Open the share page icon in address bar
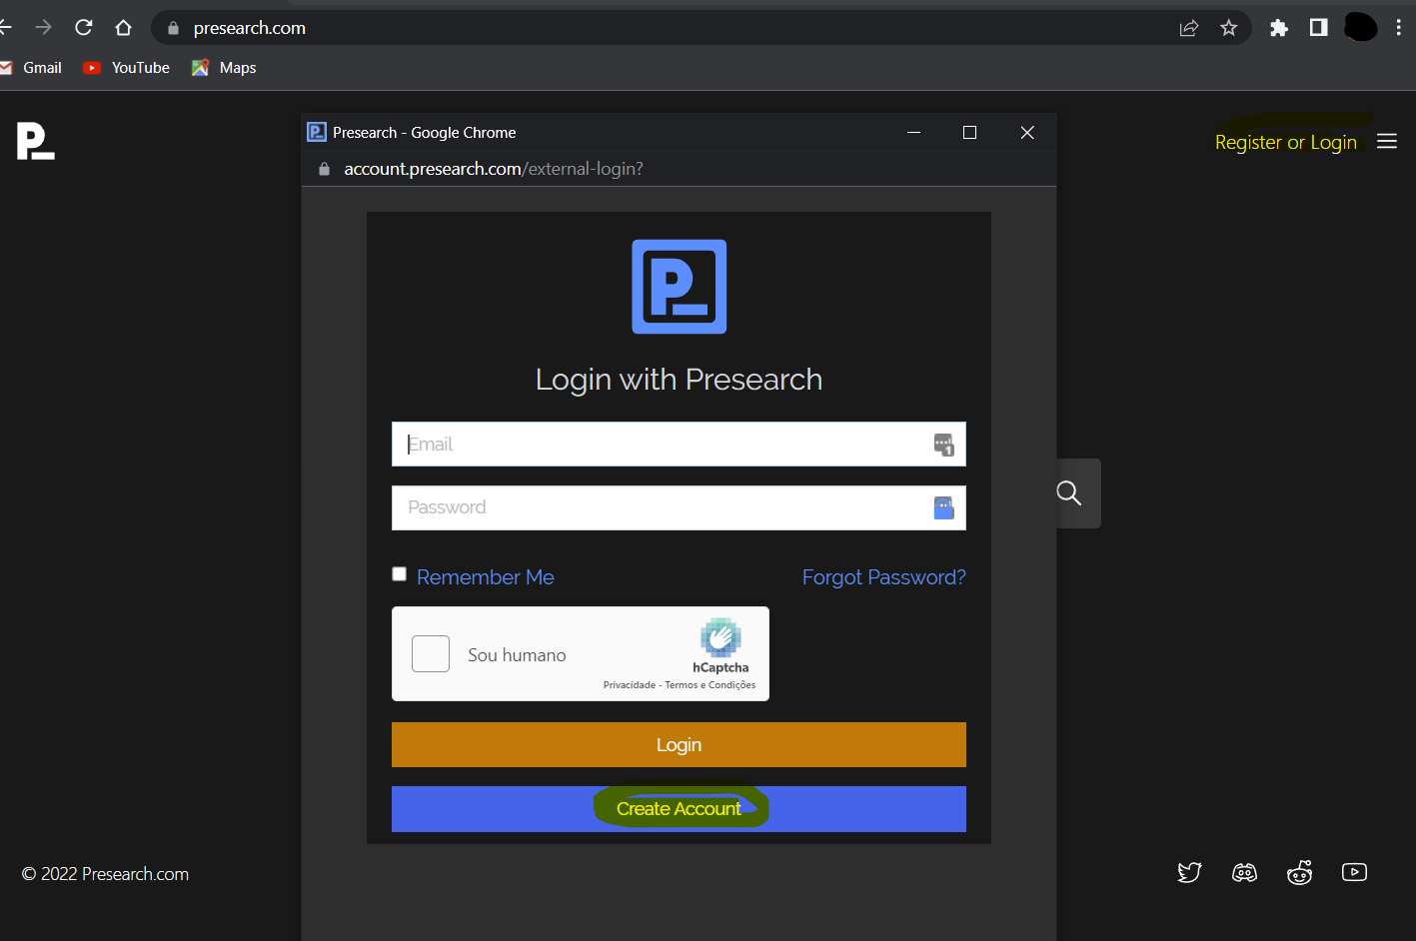 (1189, 28)
